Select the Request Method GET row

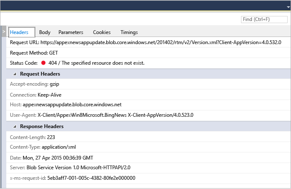click(x=149, y=53)
